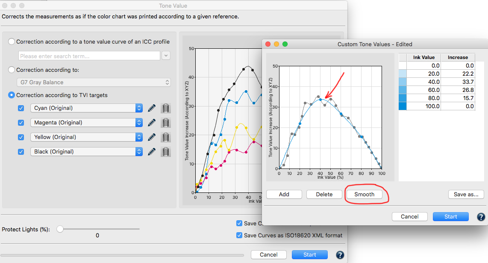Screen dimensions: 488x263
Task: Select ICC profile tone value curve correction
Action: pos(12,41)
